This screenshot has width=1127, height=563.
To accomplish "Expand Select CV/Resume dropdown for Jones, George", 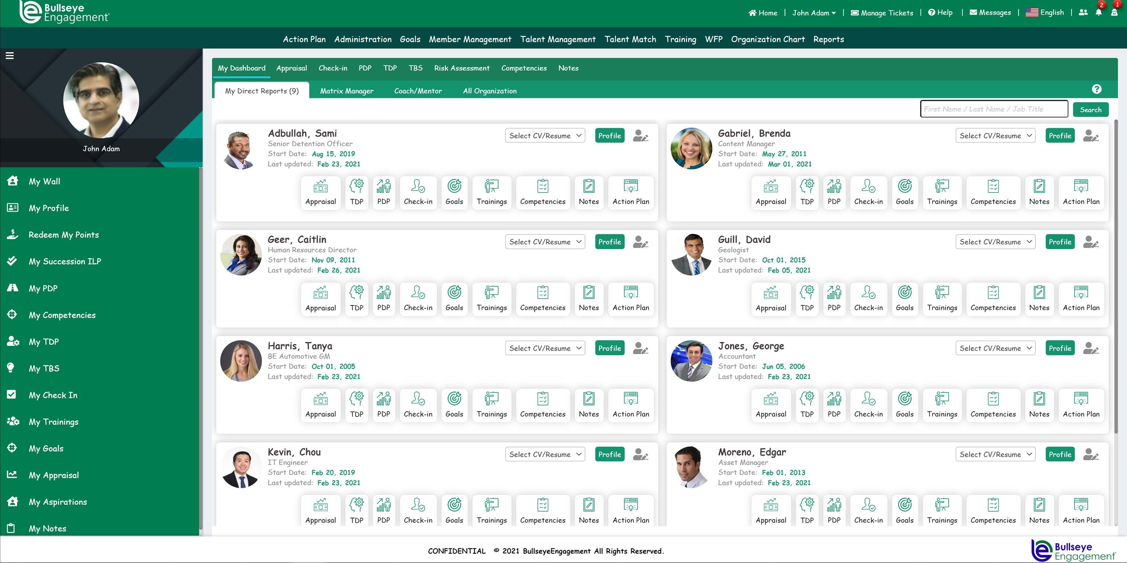I will tap(995, 348).
